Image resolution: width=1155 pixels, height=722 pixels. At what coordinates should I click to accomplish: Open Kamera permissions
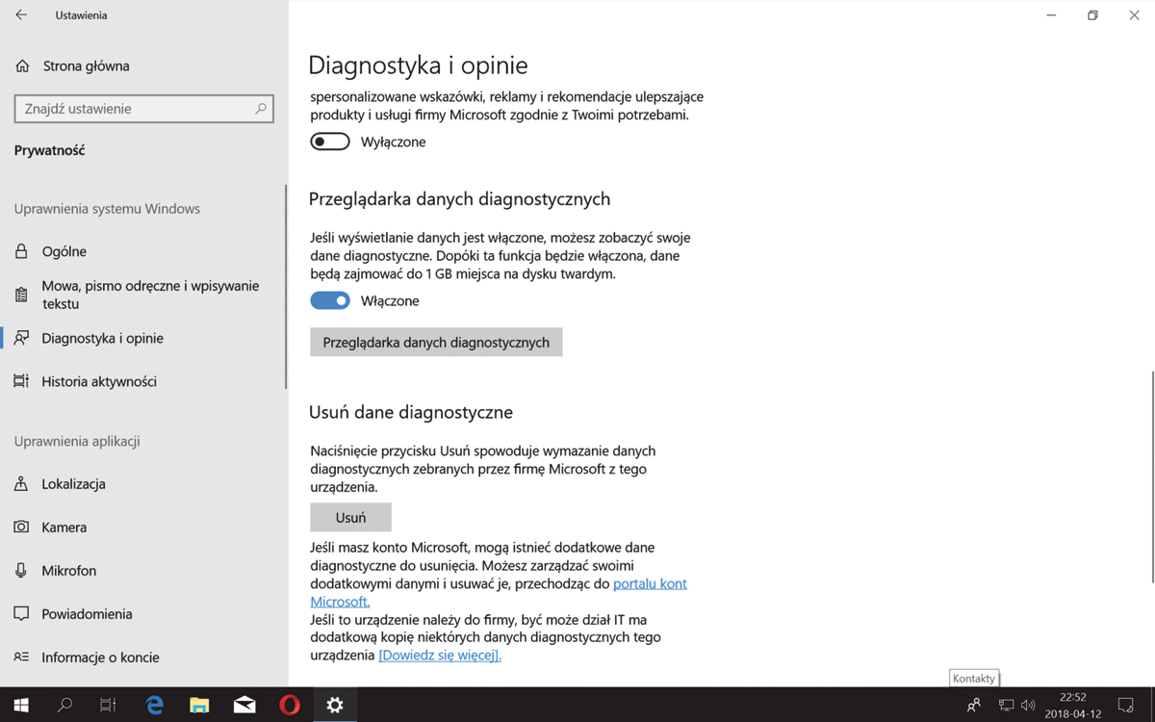(x=64, y=528)
